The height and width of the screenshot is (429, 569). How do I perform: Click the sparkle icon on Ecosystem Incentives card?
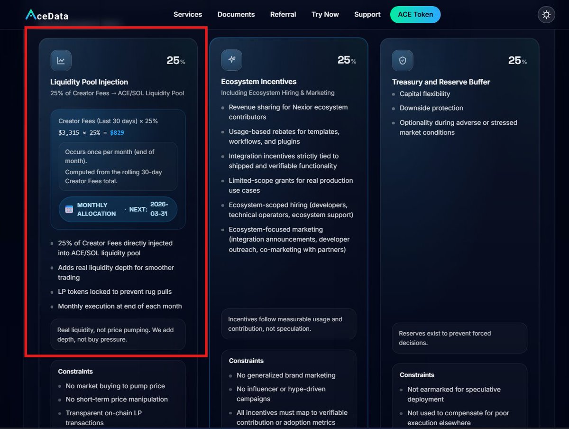[x=232, y=60]
